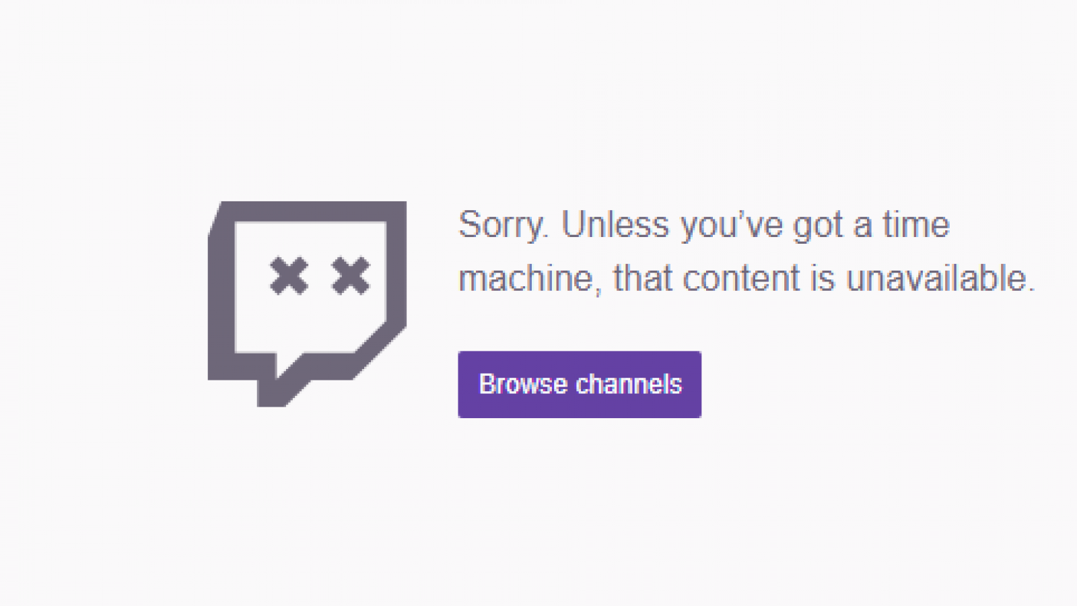
Task: Click the white face area between X eyes
Action: tap(320, 276)
